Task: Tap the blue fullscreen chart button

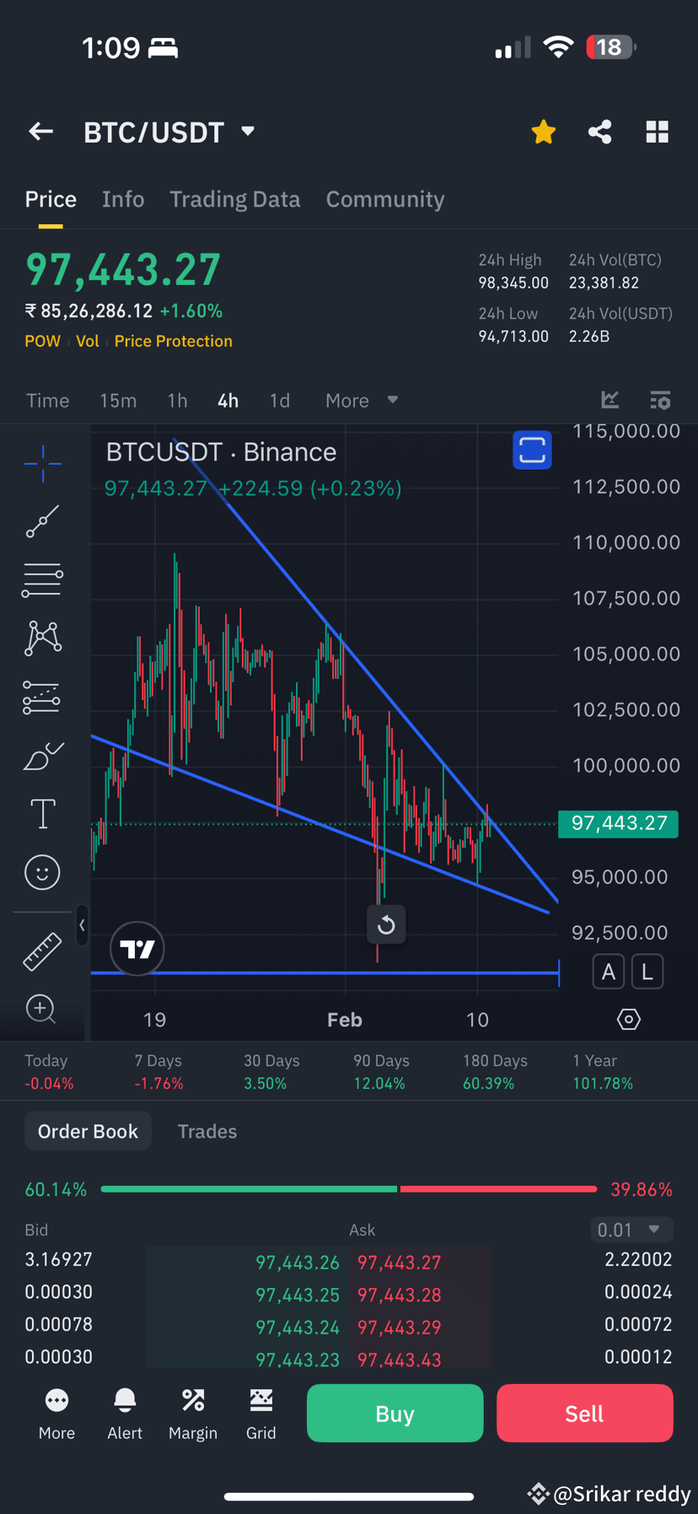Action: 533,450
